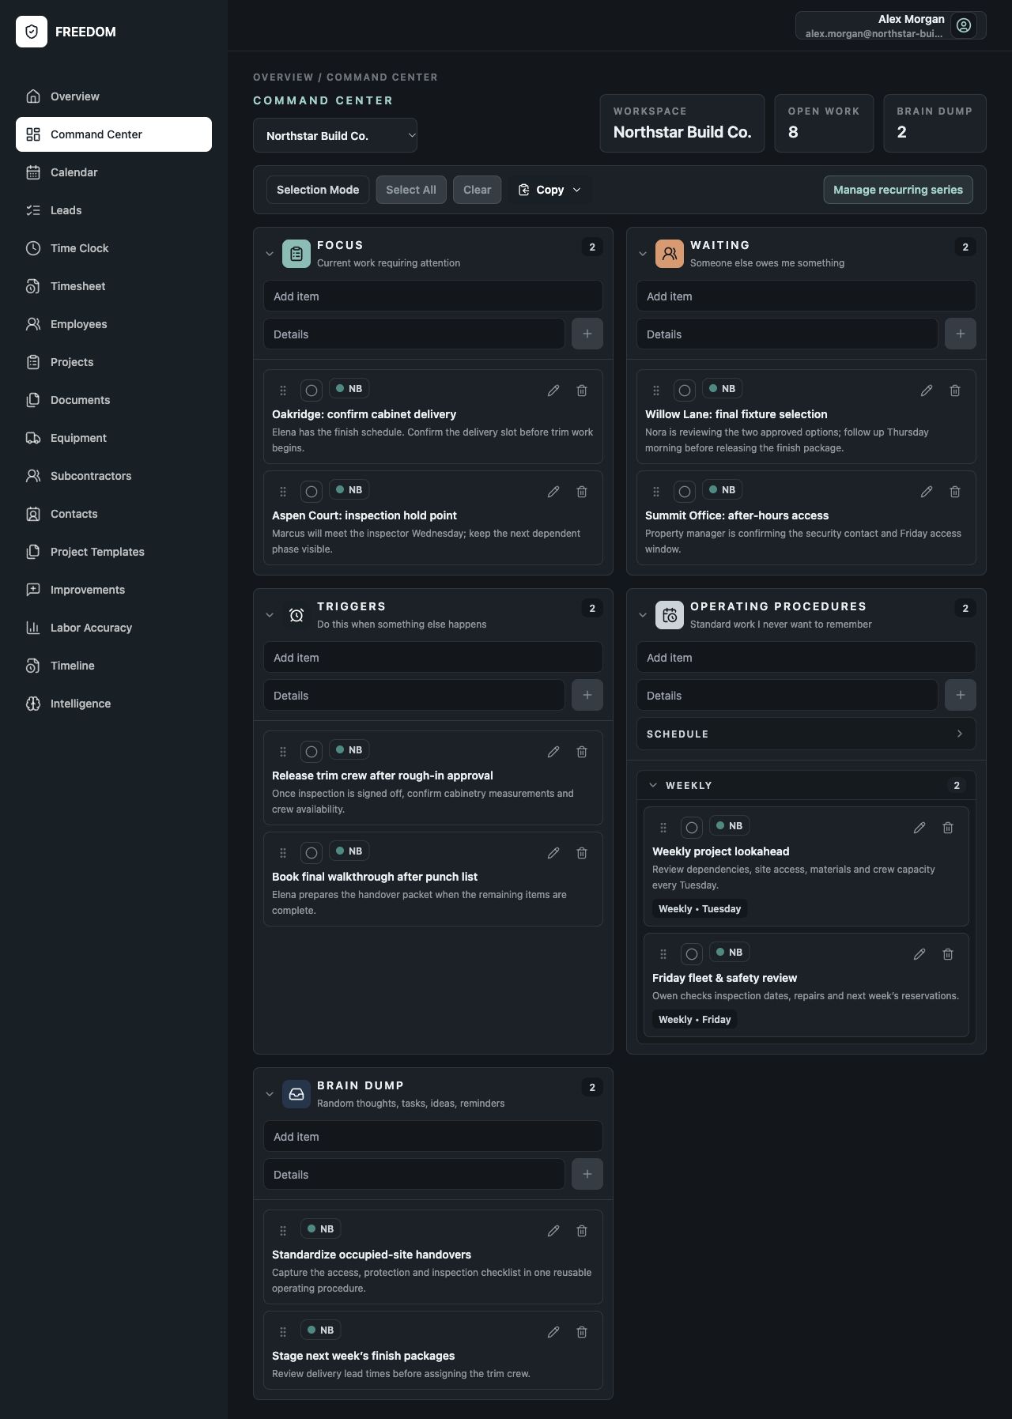Edit the Oakridge cabinet delivery item

553,391
